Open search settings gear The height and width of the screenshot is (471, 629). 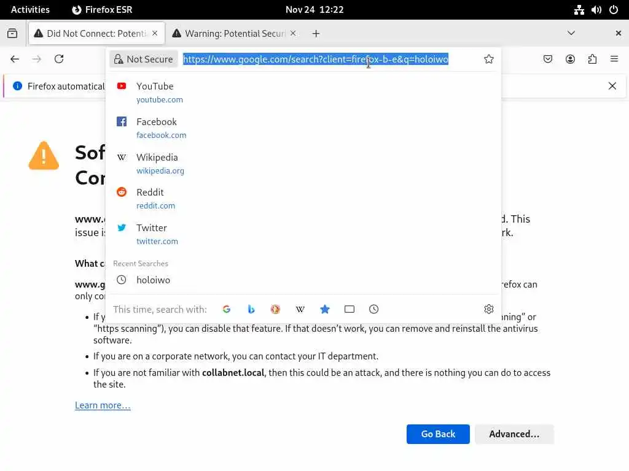tap(488, 309)
